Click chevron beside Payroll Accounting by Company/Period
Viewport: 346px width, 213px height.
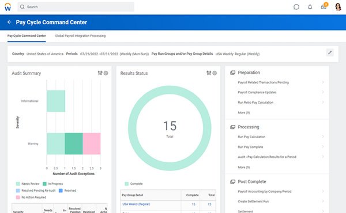pos(323,191)
